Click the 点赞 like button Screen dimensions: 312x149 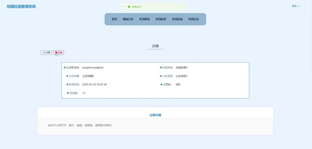[x=46, y=53]
